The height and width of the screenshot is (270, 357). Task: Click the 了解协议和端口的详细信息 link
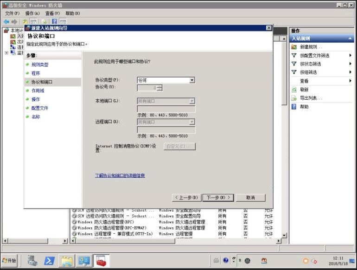(x=120, y=175)
